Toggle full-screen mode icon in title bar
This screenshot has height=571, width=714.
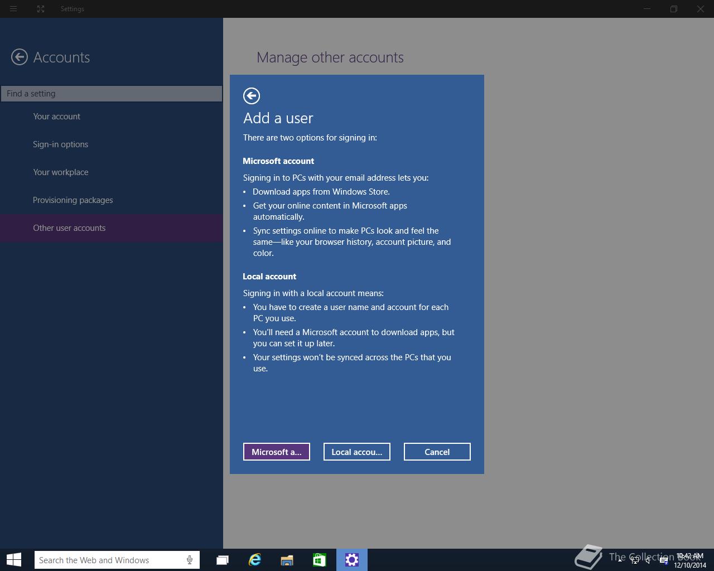(41, 9)
